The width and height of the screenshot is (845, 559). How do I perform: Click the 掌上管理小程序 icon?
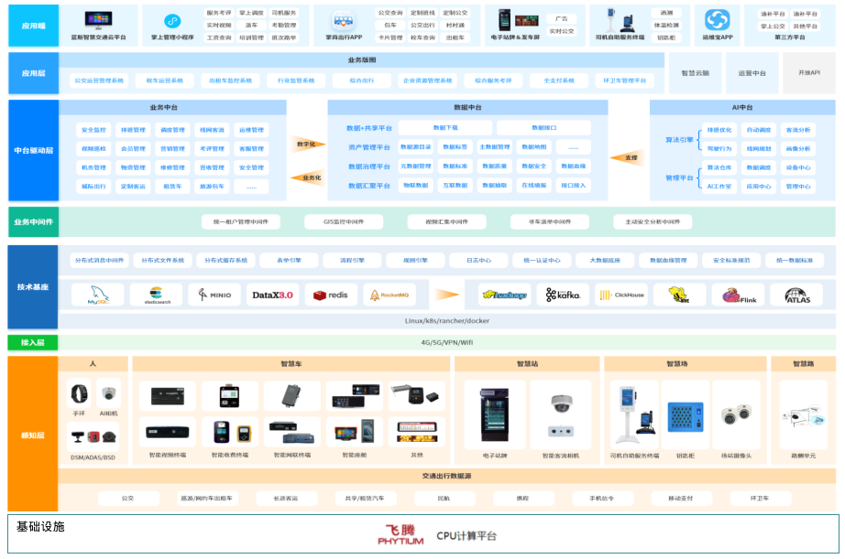point(171,20)
